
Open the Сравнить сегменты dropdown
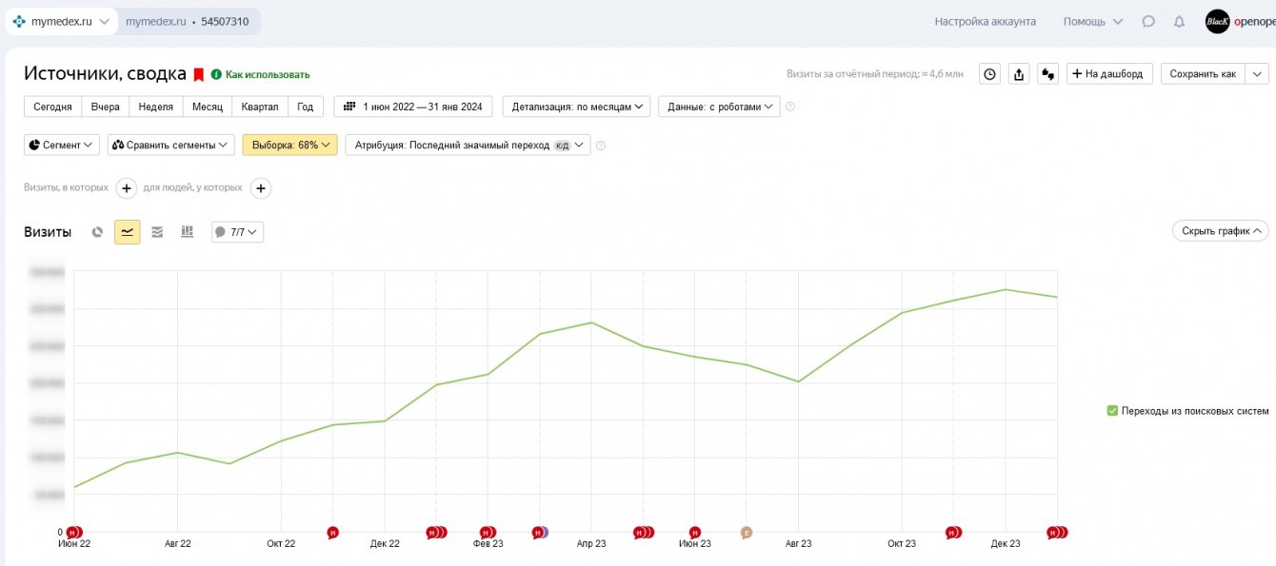click(x=170, y=145)
